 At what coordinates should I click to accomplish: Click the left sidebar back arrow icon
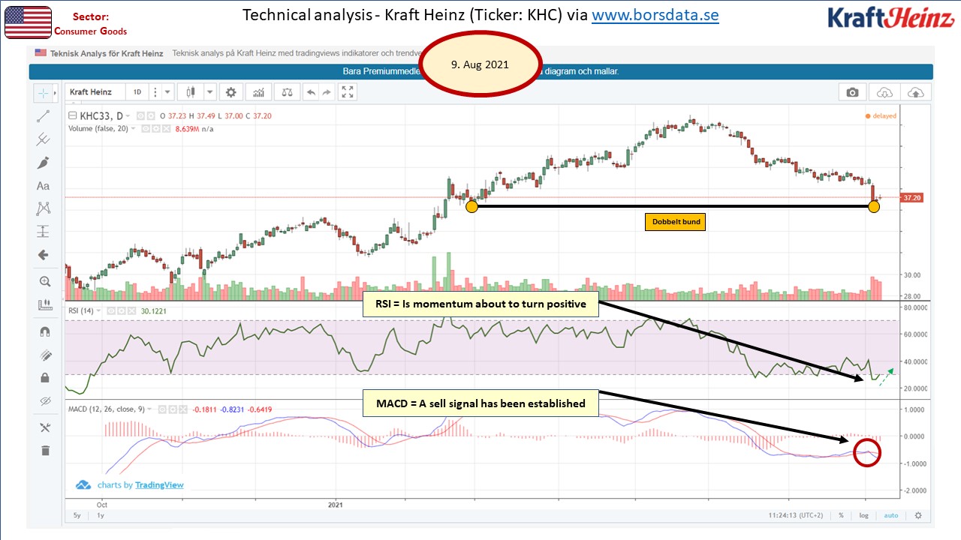click(x=44, y=255)
